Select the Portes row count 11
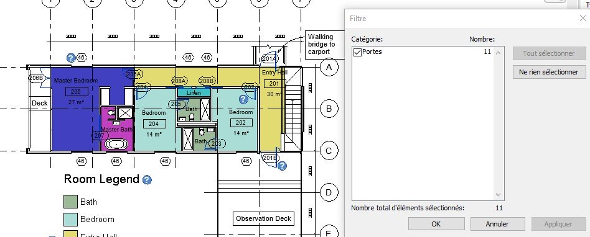The image size is (590, 237). 487,51
